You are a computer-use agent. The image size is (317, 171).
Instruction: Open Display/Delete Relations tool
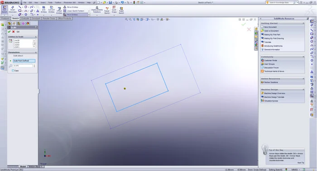(97, 9)
